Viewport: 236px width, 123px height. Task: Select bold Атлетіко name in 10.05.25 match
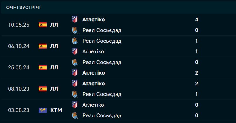(x=94, y=20)
